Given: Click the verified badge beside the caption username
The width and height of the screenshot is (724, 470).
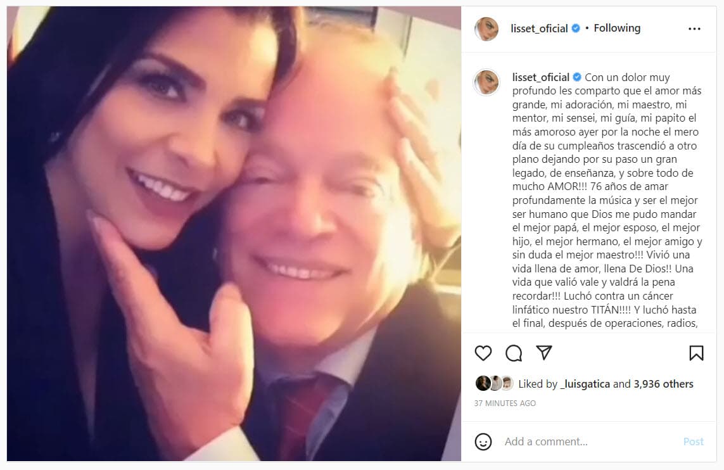Looking at the screenshot, I should tap(577, 77).
